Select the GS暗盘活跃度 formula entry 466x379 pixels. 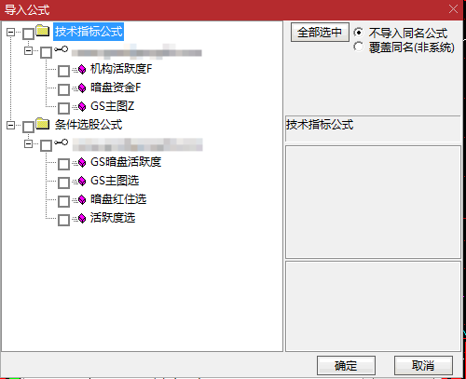coord(126,162)
